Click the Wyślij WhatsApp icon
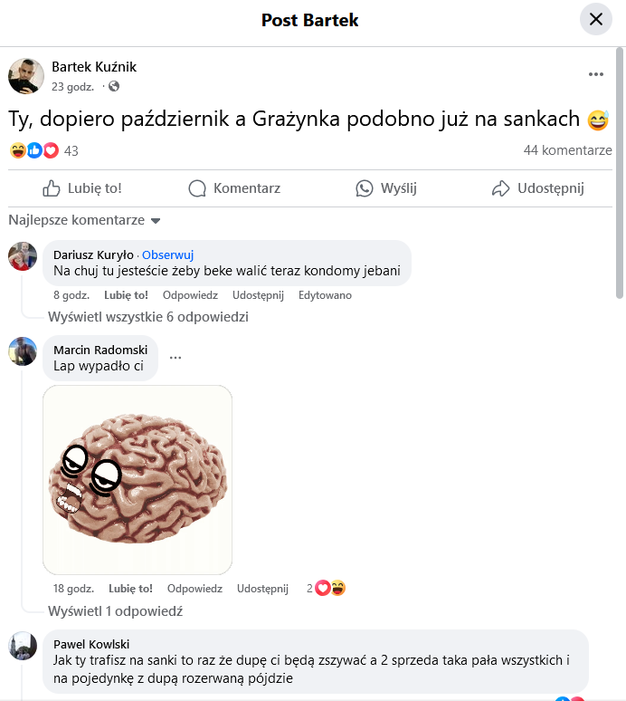Screen dimensions: 626x701 point(364,188)
